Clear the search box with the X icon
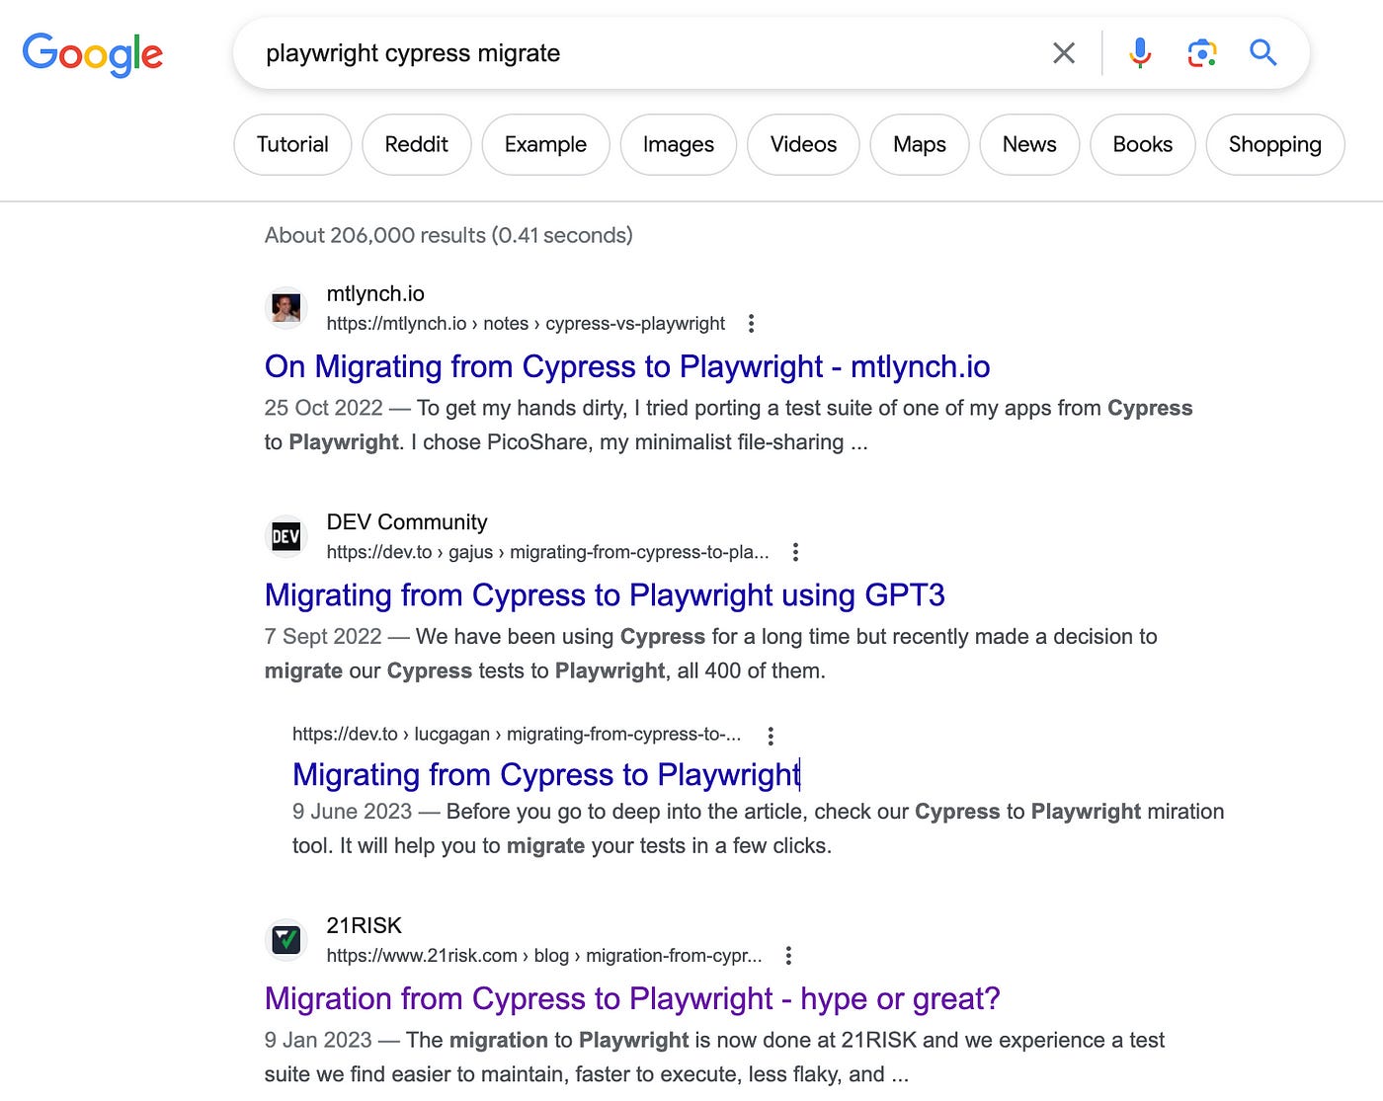This screenshot has width=1383, height=1101. 1064,53
